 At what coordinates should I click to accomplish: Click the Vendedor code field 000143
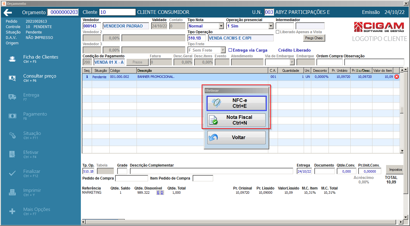tap(92, 26)
